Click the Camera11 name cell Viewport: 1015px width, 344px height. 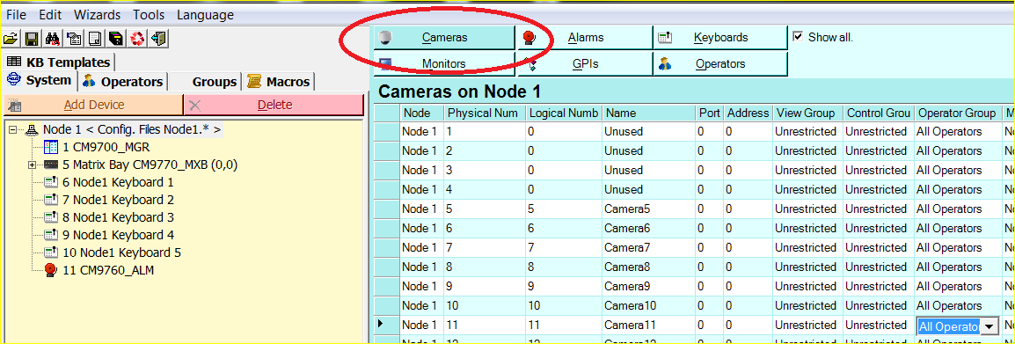[x=648, y=326]
